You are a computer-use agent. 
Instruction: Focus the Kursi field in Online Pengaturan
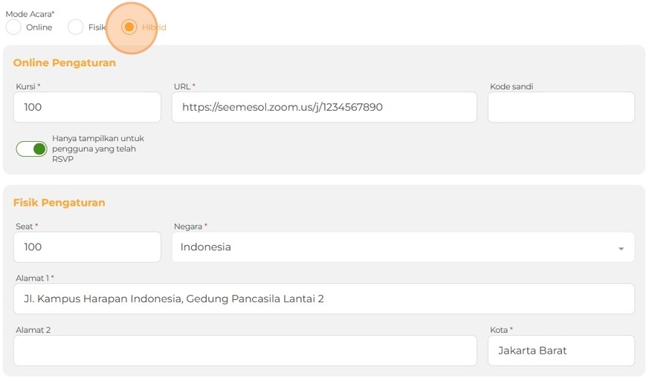point(87,108)
